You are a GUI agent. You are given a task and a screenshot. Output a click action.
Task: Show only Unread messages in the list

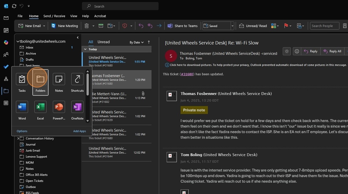[104, 42]
